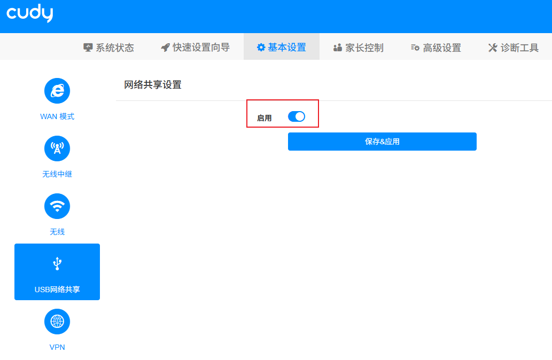552x360 pixels.
Task: Click the VPN text label
Action: pyautogui.click(x=57, y=347)
